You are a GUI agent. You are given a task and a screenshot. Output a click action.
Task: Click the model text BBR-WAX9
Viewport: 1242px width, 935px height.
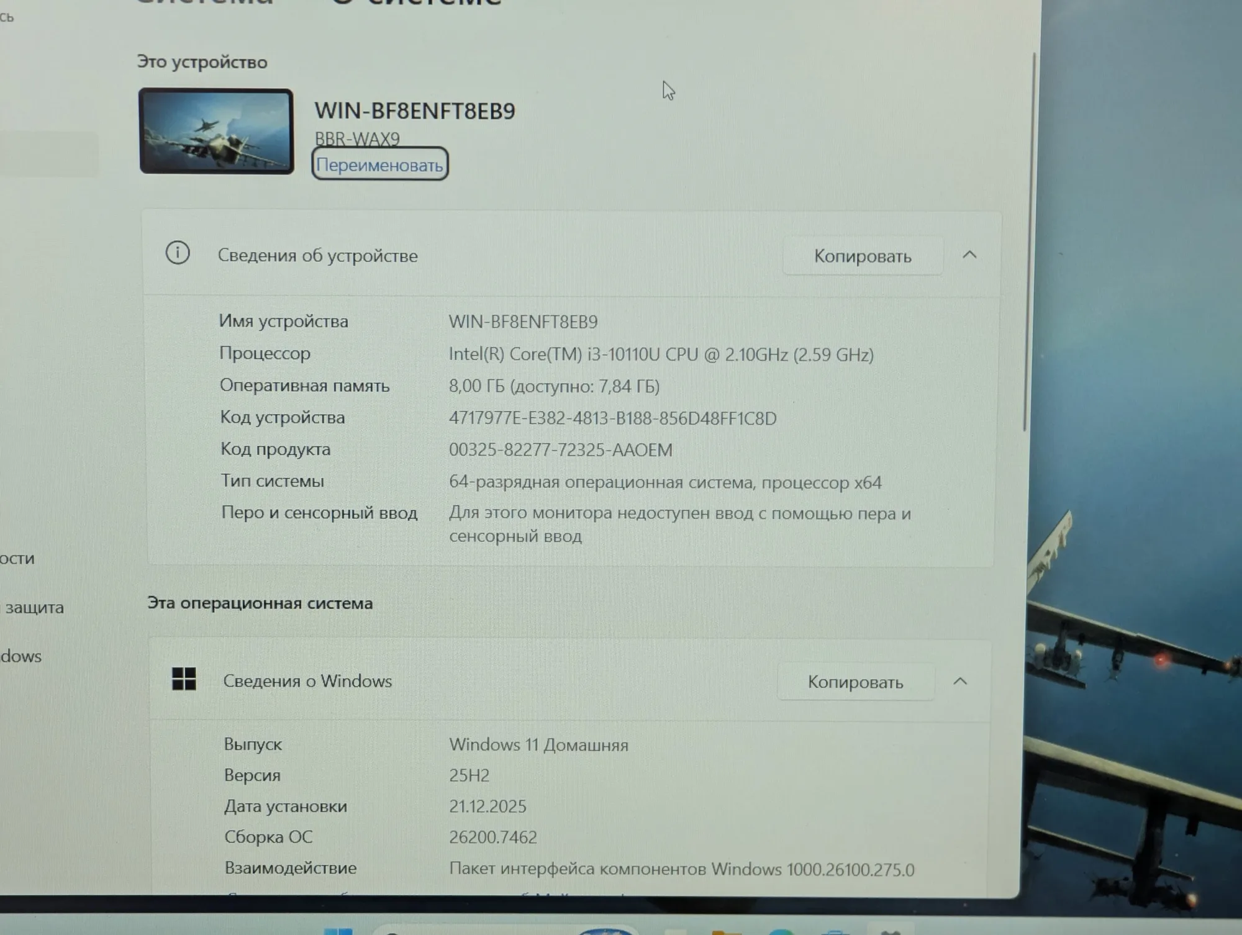[x=357, y=138]
